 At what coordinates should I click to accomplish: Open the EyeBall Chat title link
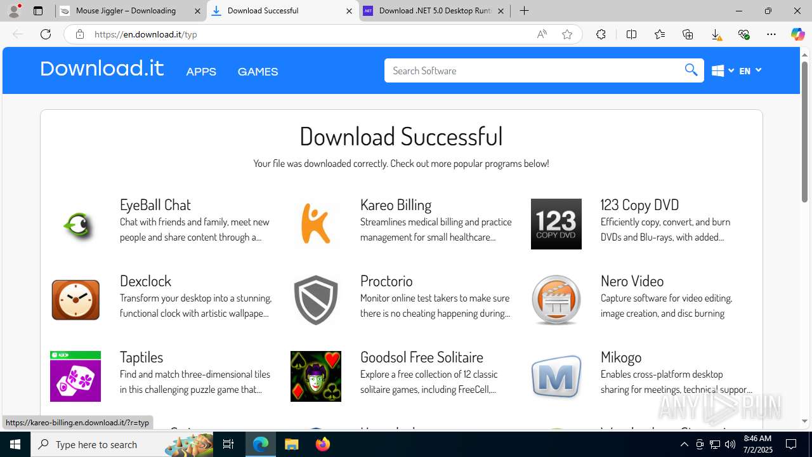point(155,204)
